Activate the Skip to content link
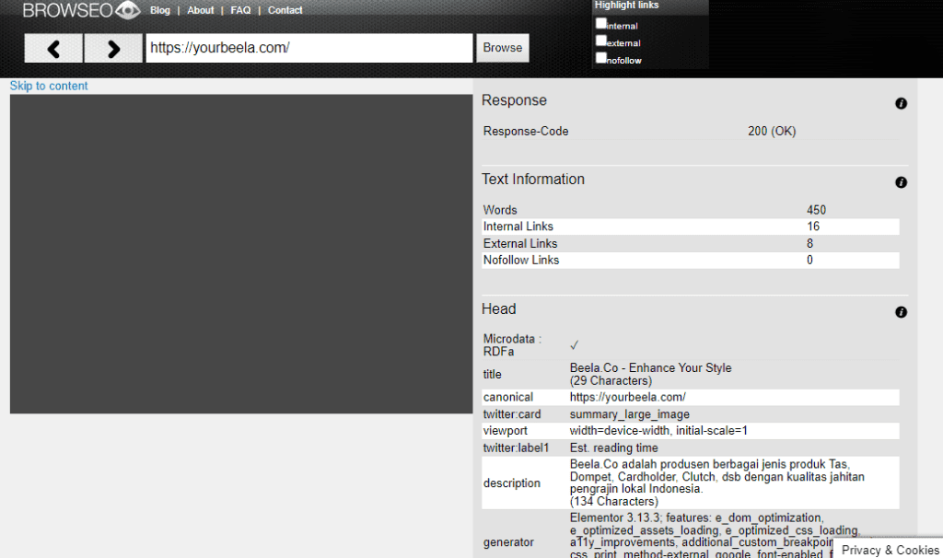This screenshot has height=558, width=943. [48, 86]
